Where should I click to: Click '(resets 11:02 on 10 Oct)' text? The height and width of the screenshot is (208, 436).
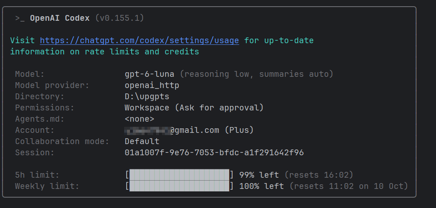click(349, 186)
